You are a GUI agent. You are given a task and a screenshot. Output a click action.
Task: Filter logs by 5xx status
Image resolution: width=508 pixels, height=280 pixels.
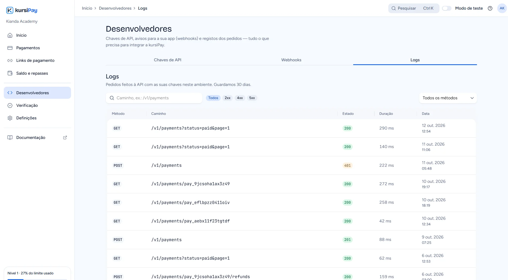252,98
